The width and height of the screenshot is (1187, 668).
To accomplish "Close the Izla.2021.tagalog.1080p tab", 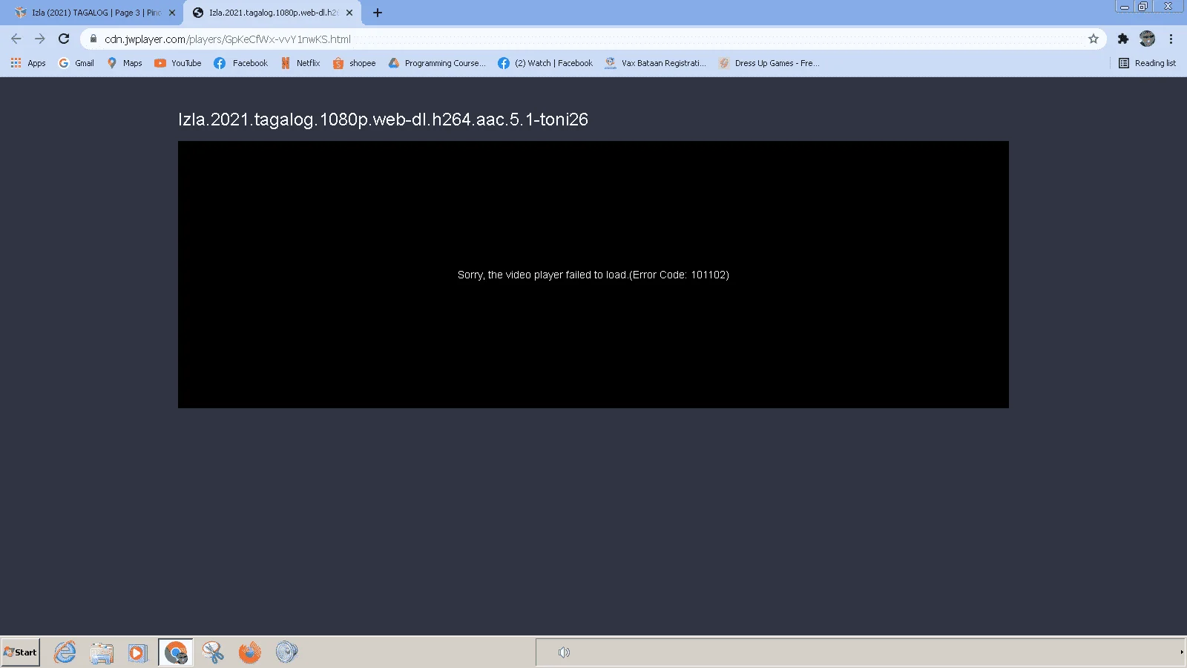I will pos(349,13).
